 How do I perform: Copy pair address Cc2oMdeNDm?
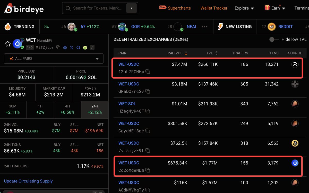[148, 170]
